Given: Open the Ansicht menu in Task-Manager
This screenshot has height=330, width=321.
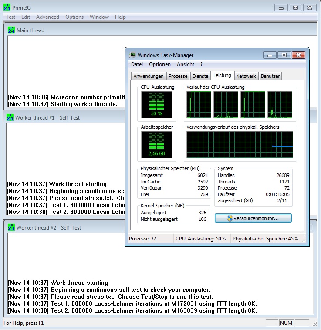Looking at the screenshot, I should (x=186, y=64).
